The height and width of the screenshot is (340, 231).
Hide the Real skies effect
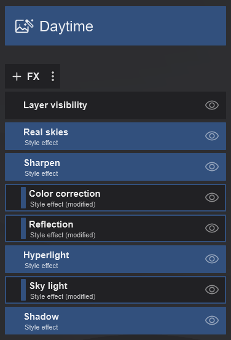click(212, 136)
